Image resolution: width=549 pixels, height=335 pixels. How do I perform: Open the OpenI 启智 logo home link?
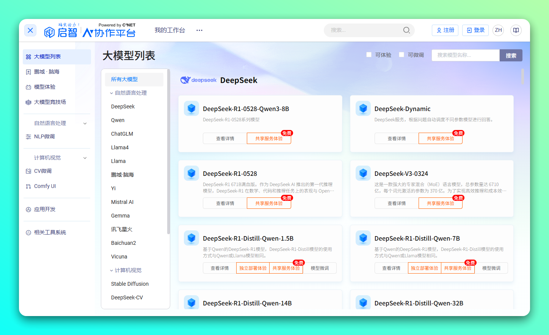pos(89,30)
